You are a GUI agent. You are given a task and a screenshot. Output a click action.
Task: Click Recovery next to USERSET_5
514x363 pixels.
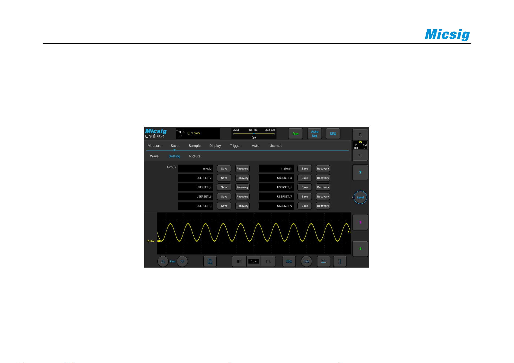pyautogui.click(x=323, y=187)
